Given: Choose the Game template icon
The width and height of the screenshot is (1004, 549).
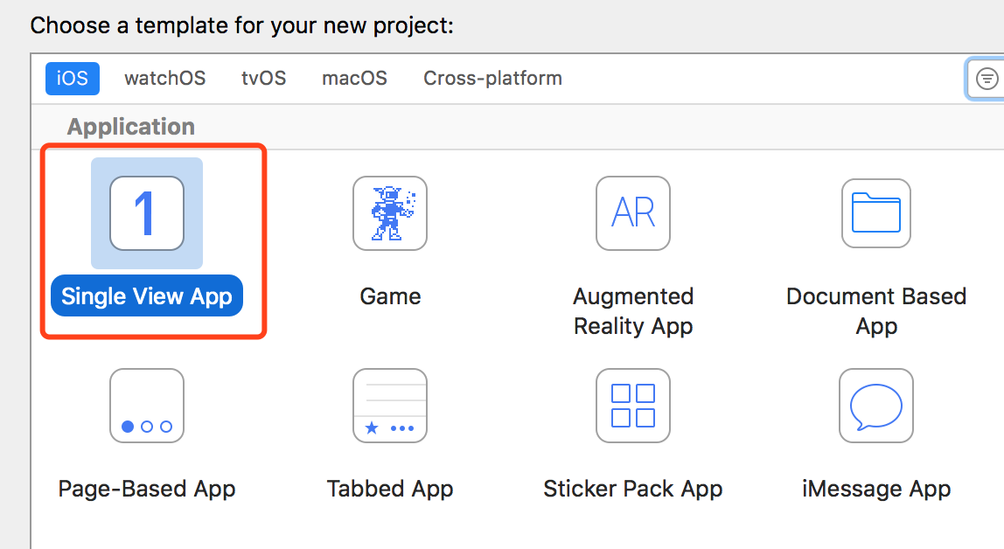Looking at the screenshot, I should point(390,213).
